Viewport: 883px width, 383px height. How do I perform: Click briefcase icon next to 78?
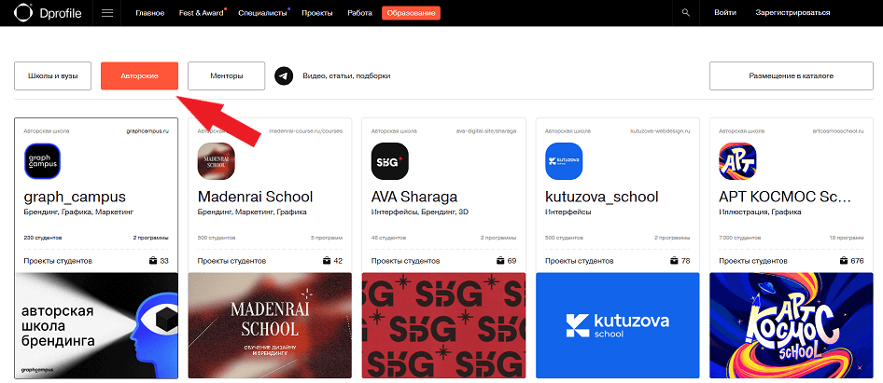[x=675, y=260]
